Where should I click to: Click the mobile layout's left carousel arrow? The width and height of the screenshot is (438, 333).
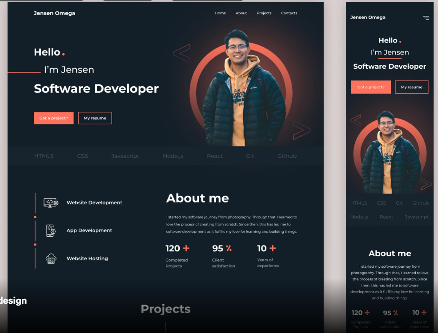356,119
